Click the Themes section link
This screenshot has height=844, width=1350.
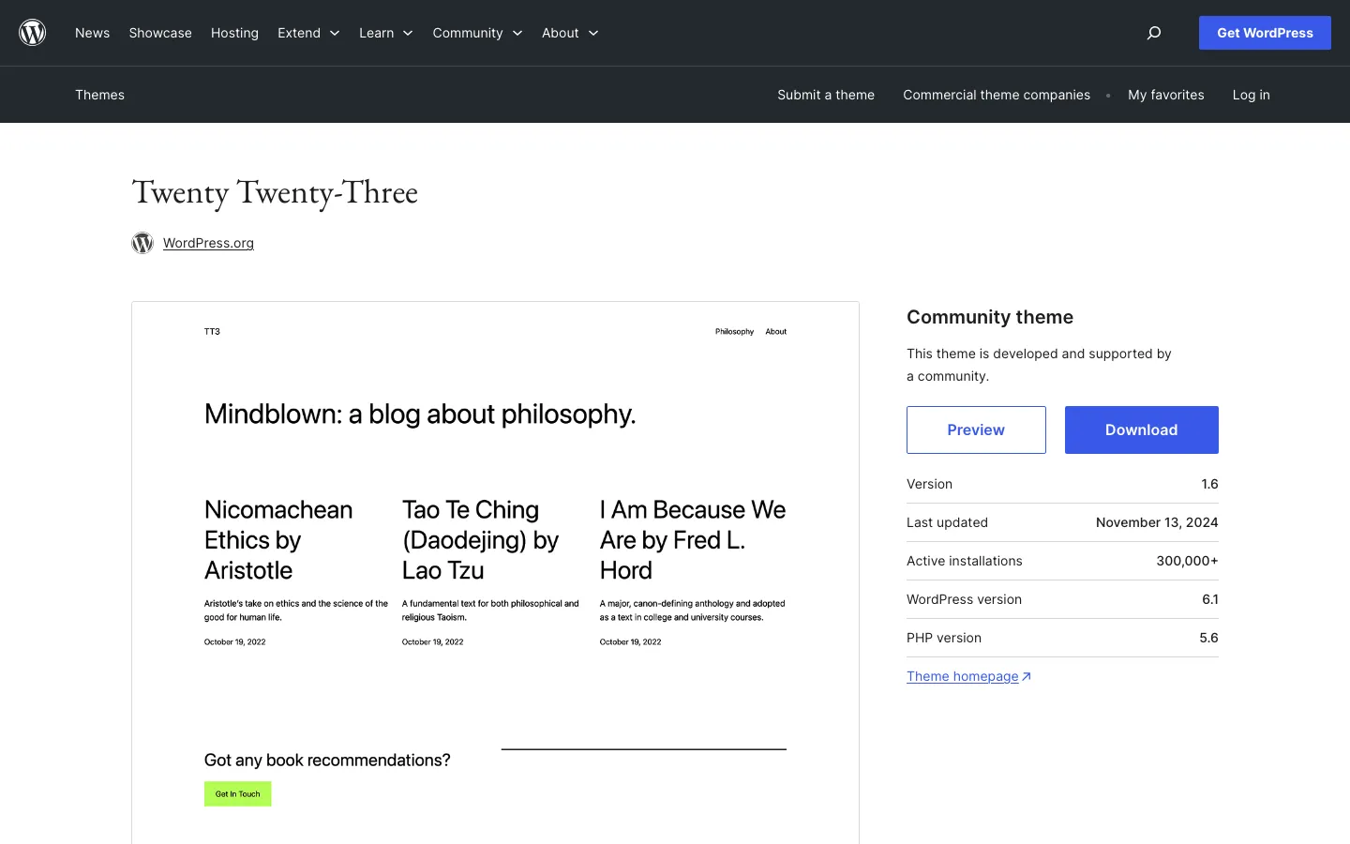[99, 95]
